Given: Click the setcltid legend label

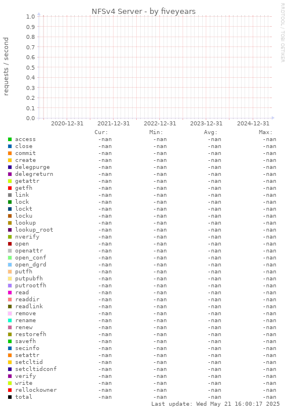Looking at the screenshot, I should (29, 362).
